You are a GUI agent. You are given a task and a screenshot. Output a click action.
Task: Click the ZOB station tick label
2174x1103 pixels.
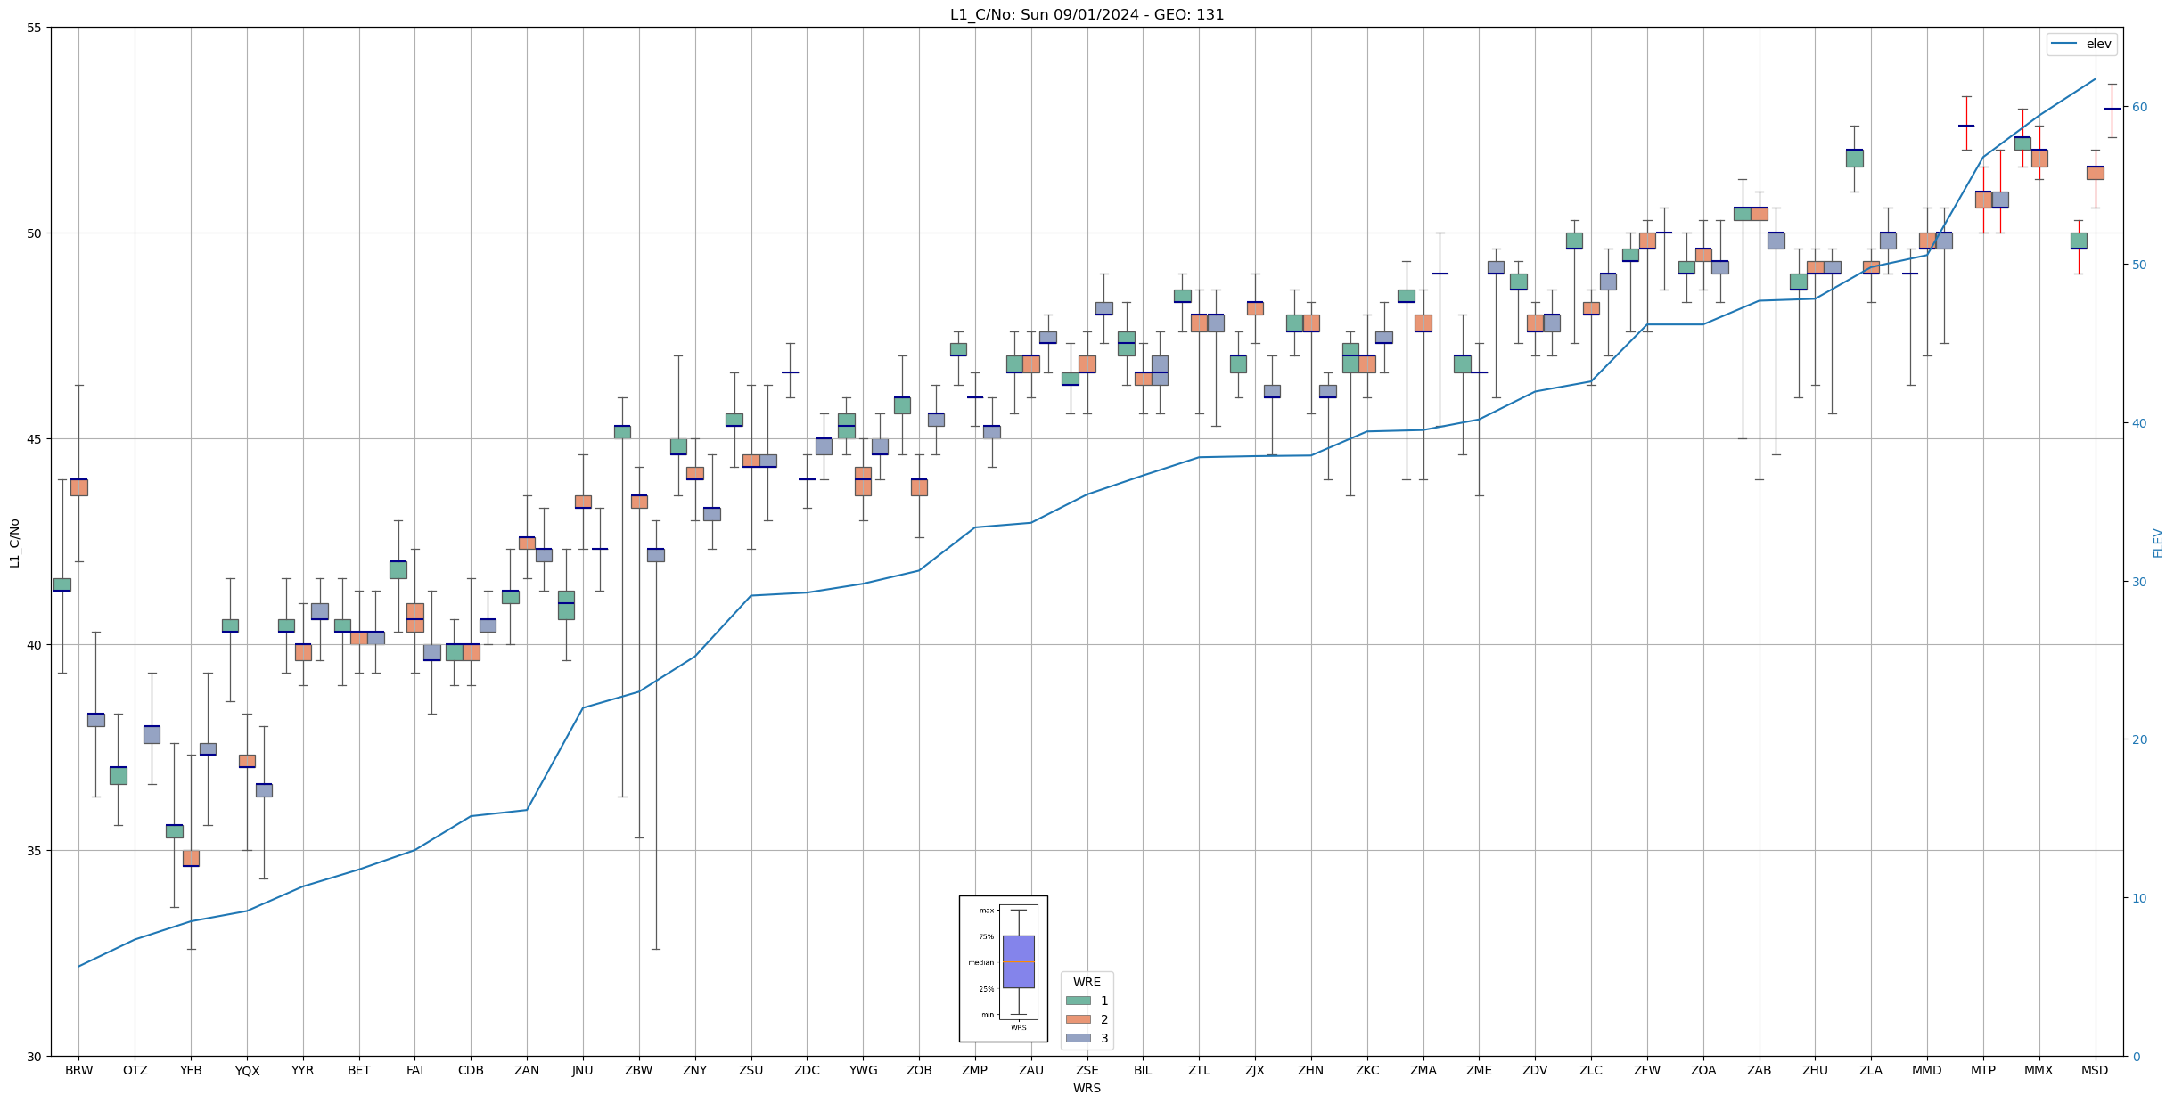[919, 1070]
